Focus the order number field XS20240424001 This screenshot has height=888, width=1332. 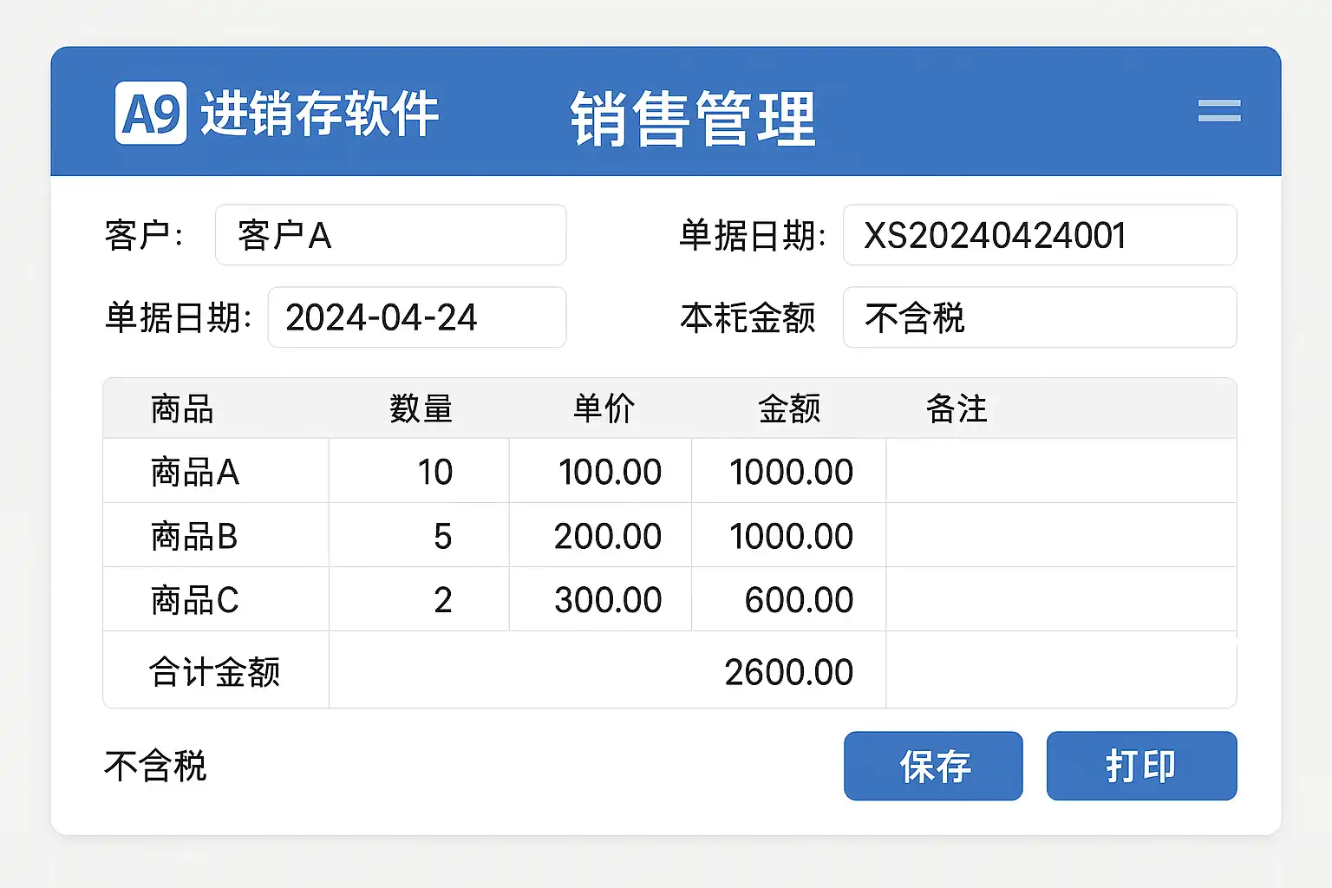(1039, 235)
